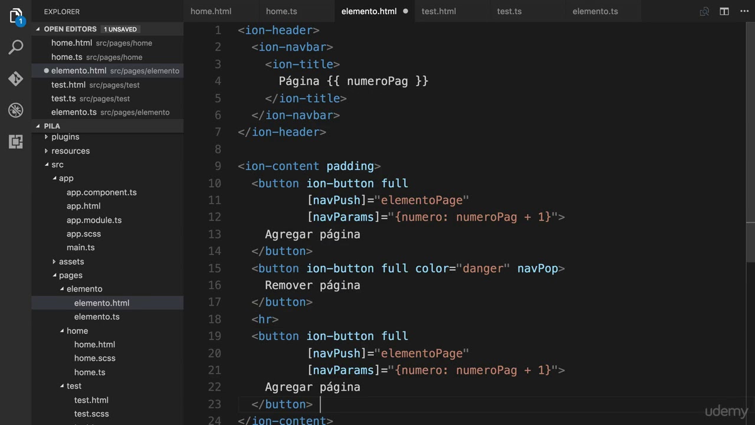
Task: Select elemento.ts src/pages/elemento in Open Editors
Action: click(107, 112)
